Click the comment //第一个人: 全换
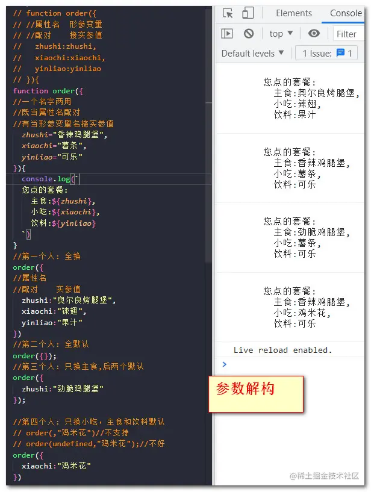 point(47,257)
